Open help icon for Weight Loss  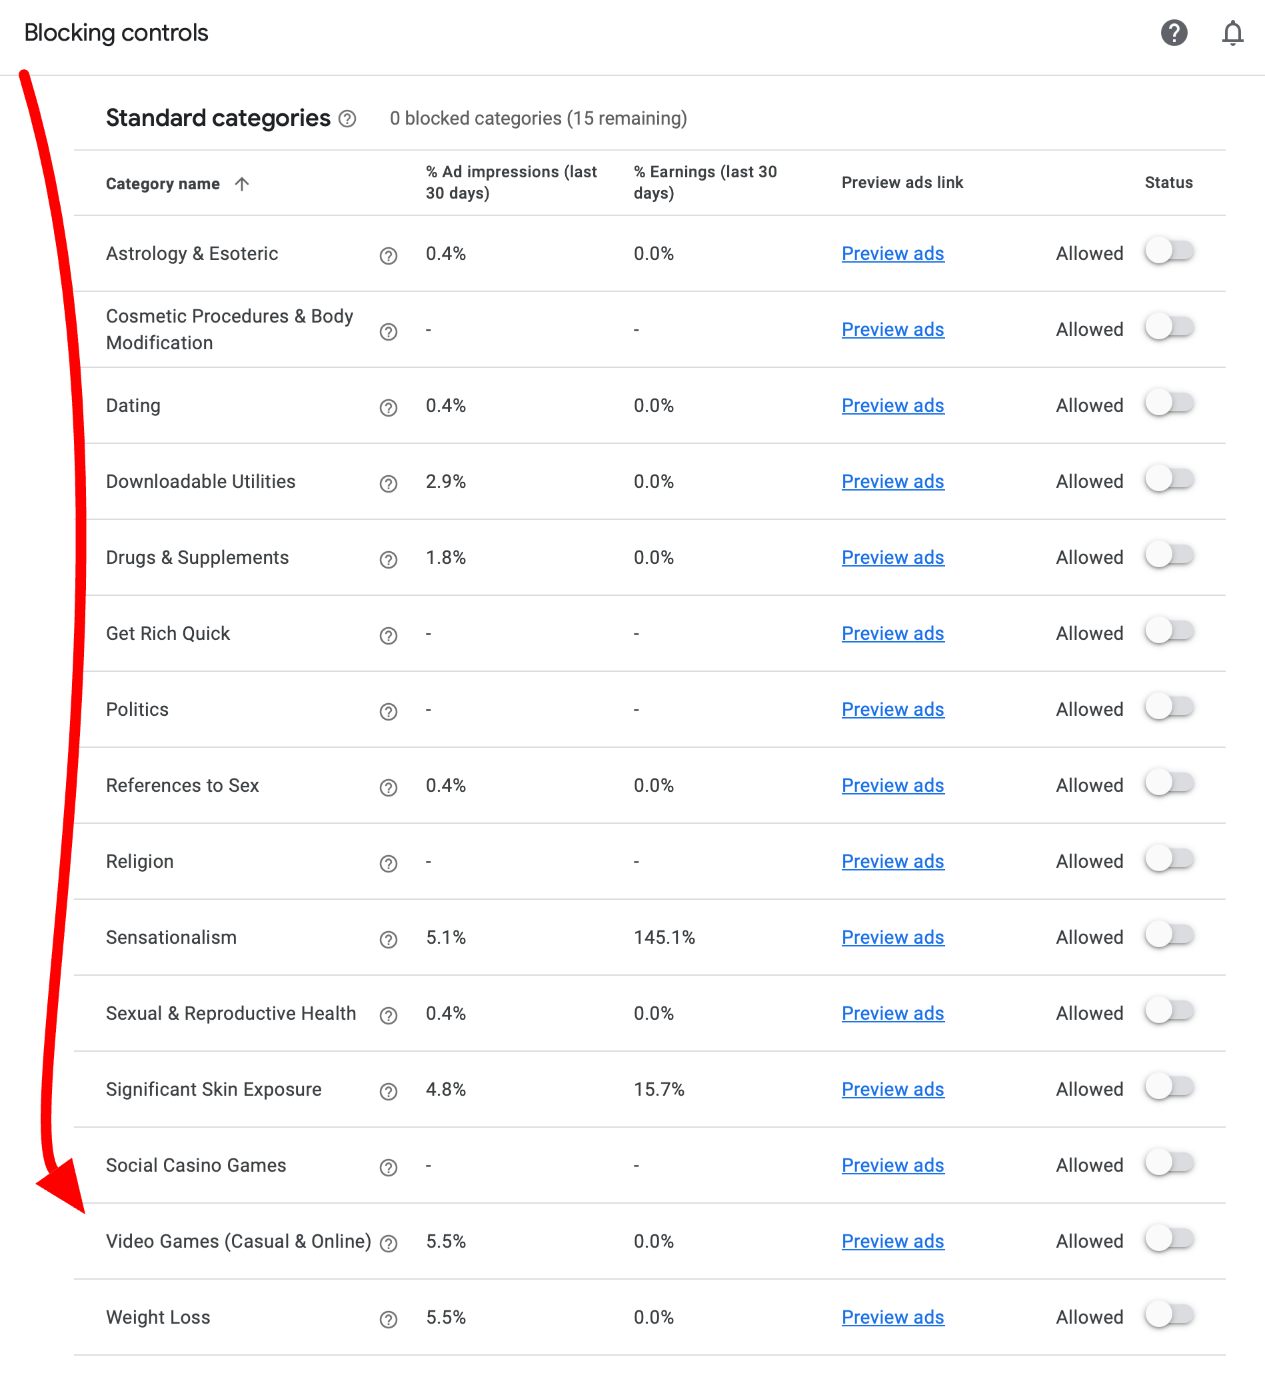(x=388, y=1319)
